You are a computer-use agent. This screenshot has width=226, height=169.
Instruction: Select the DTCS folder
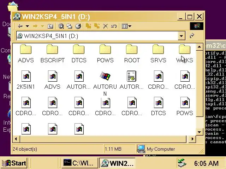[x=79, y=54]
